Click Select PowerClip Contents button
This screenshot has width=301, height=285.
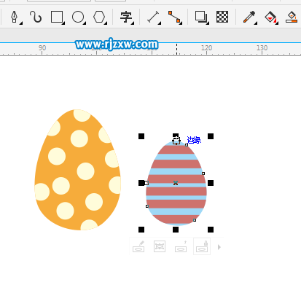click(x=160, y=246)
